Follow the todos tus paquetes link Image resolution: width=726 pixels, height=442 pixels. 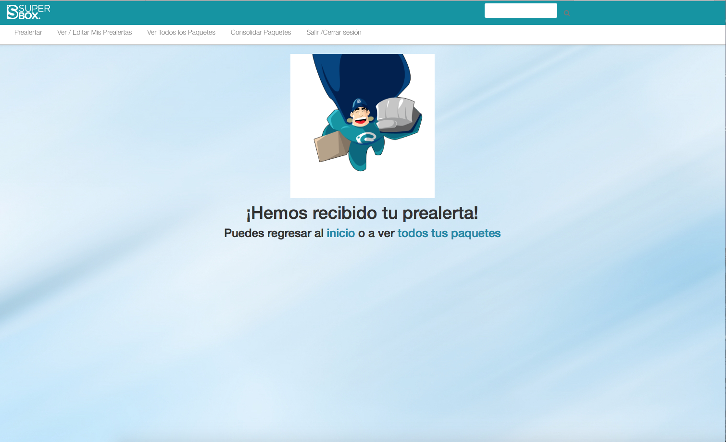[449, 233]
